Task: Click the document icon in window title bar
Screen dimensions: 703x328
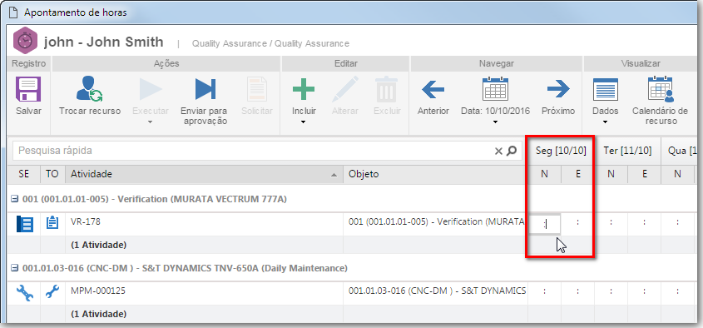Action: (x=13, y=12)
